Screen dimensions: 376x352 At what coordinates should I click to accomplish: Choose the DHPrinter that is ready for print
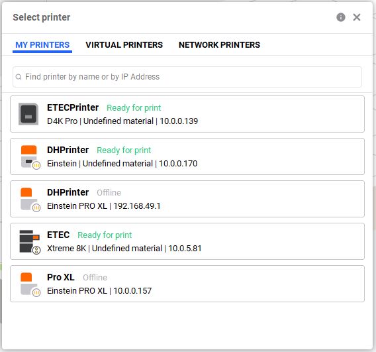pos(68,150)
